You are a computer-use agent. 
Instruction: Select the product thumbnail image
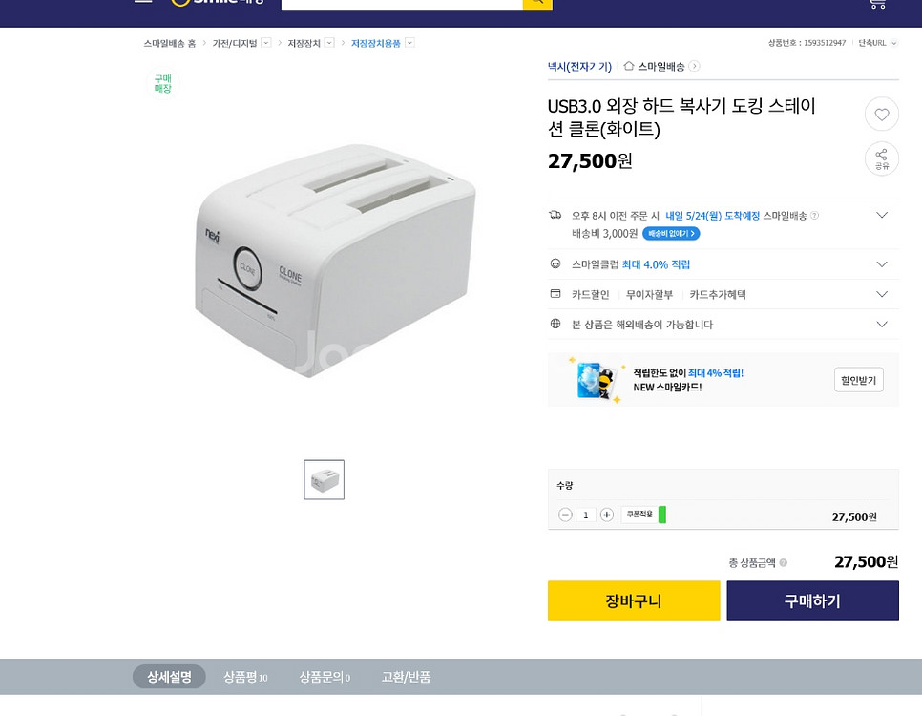pyautogui.click(x=324, y=479)
